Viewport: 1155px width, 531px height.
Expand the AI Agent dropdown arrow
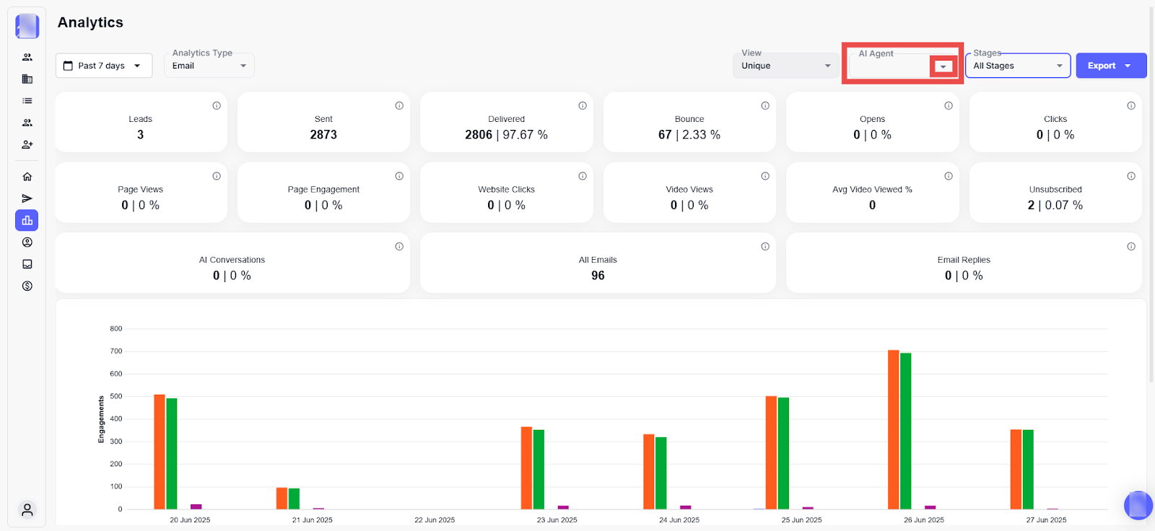(943, 66)
